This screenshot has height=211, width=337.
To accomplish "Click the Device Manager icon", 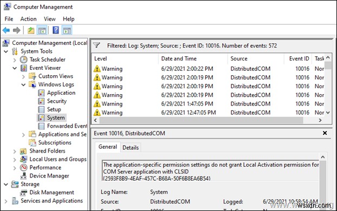I will 23,176.
